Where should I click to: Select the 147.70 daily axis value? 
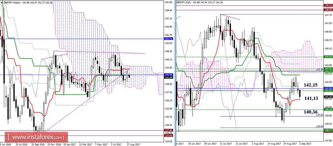pyautogui.click(x=328, y=15)
